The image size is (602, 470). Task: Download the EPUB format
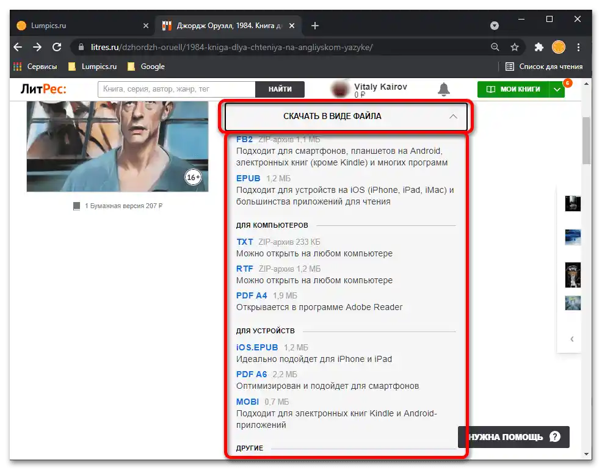pos(248,178)
